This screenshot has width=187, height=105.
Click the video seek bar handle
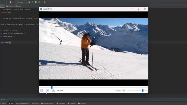point(52,87)
